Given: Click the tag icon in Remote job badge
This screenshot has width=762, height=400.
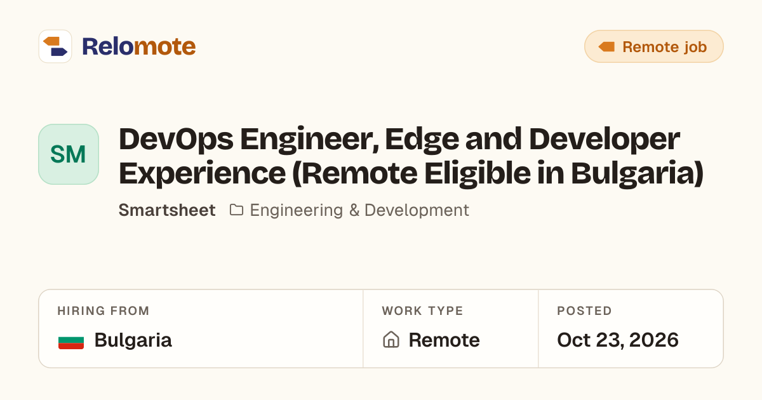Looking at the screenshot, I should point(606,47).
